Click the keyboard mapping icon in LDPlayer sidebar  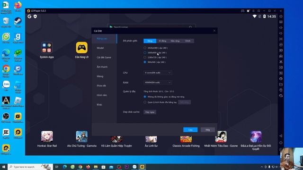coord(281,22)
